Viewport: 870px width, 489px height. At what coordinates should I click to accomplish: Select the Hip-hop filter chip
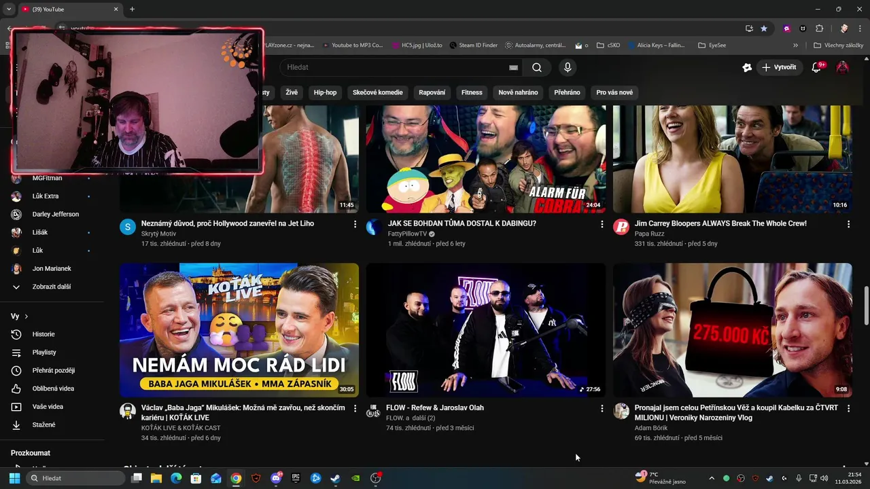click(x=325, y=92)
